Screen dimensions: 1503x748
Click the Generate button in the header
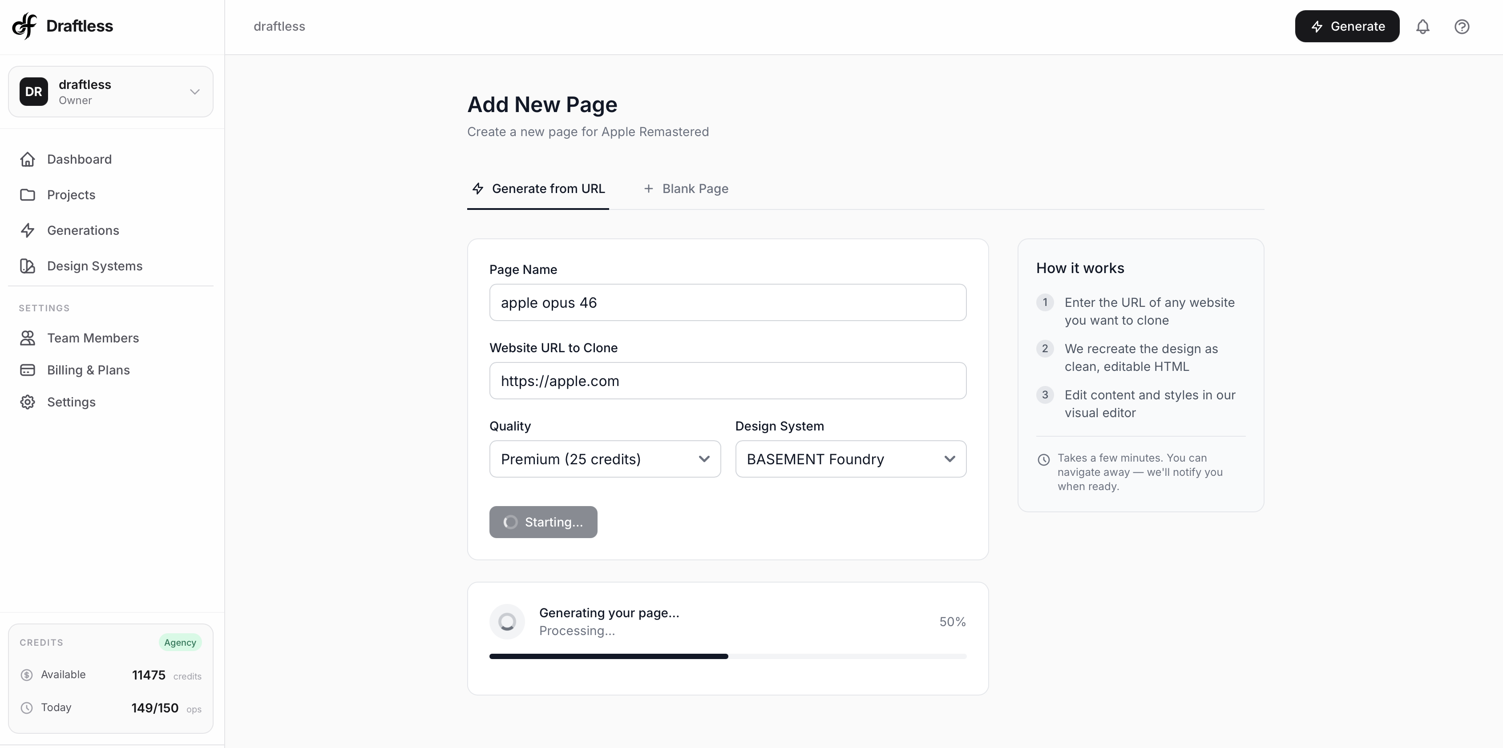[x=1347, y=26]
